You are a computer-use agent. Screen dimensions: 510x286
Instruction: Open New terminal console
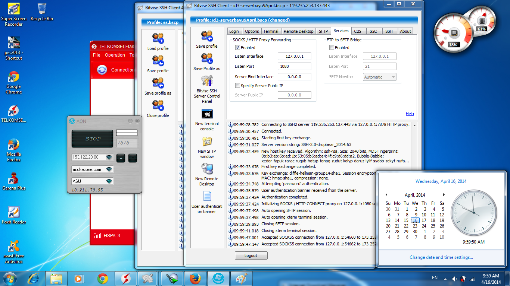pos(207,114)
